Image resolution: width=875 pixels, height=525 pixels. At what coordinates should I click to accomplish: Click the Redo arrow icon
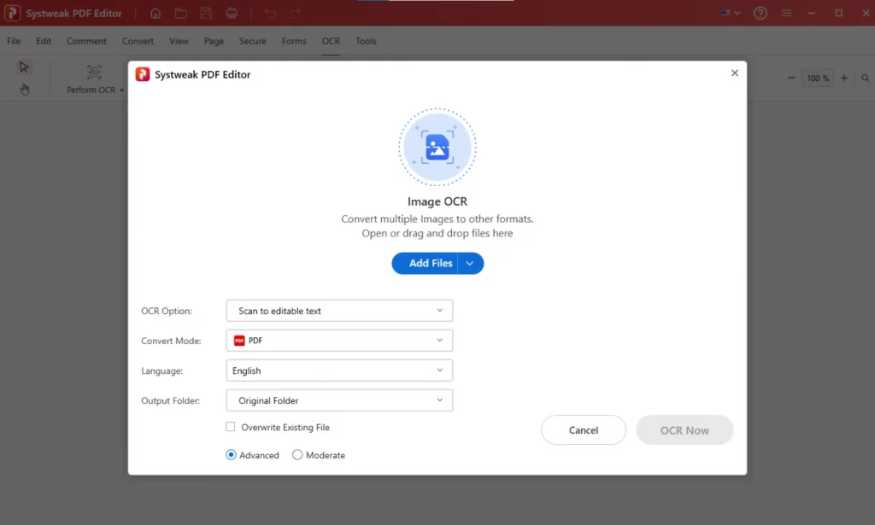[x=295, y=14]
